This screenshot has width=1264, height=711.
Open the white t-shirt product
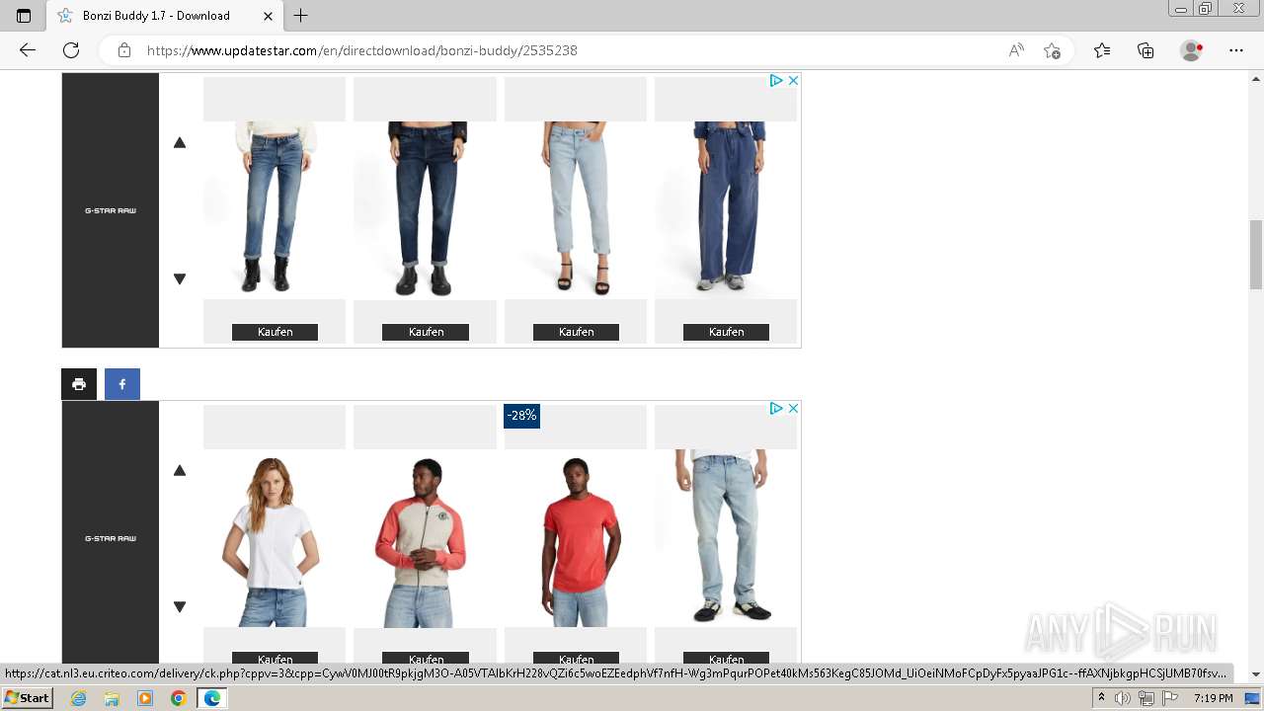tap(275, 538)
